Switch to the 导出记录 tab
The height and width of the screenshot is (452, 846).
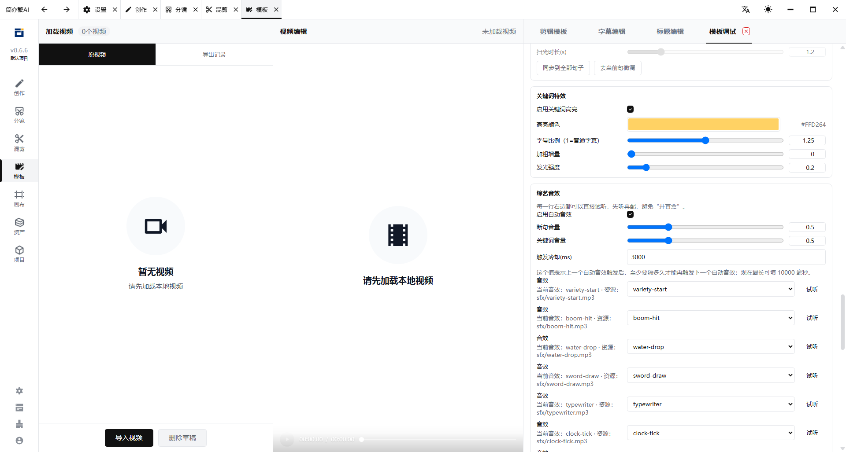tap(214, 55)
